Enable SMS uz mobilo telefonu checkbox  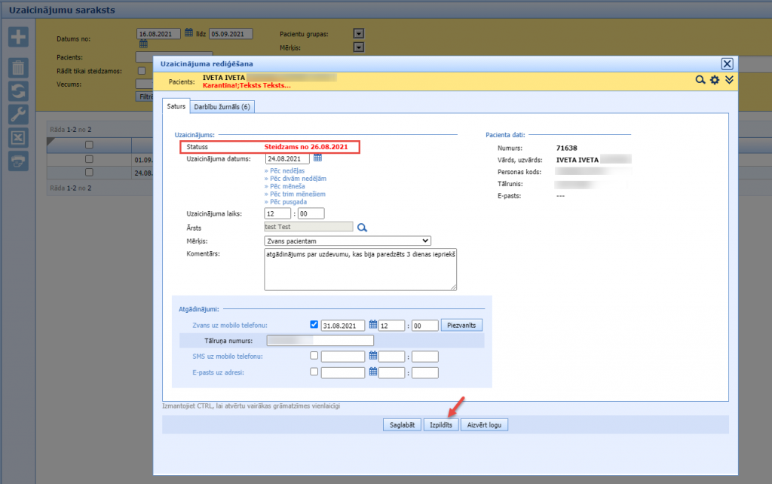click(314, 356)
